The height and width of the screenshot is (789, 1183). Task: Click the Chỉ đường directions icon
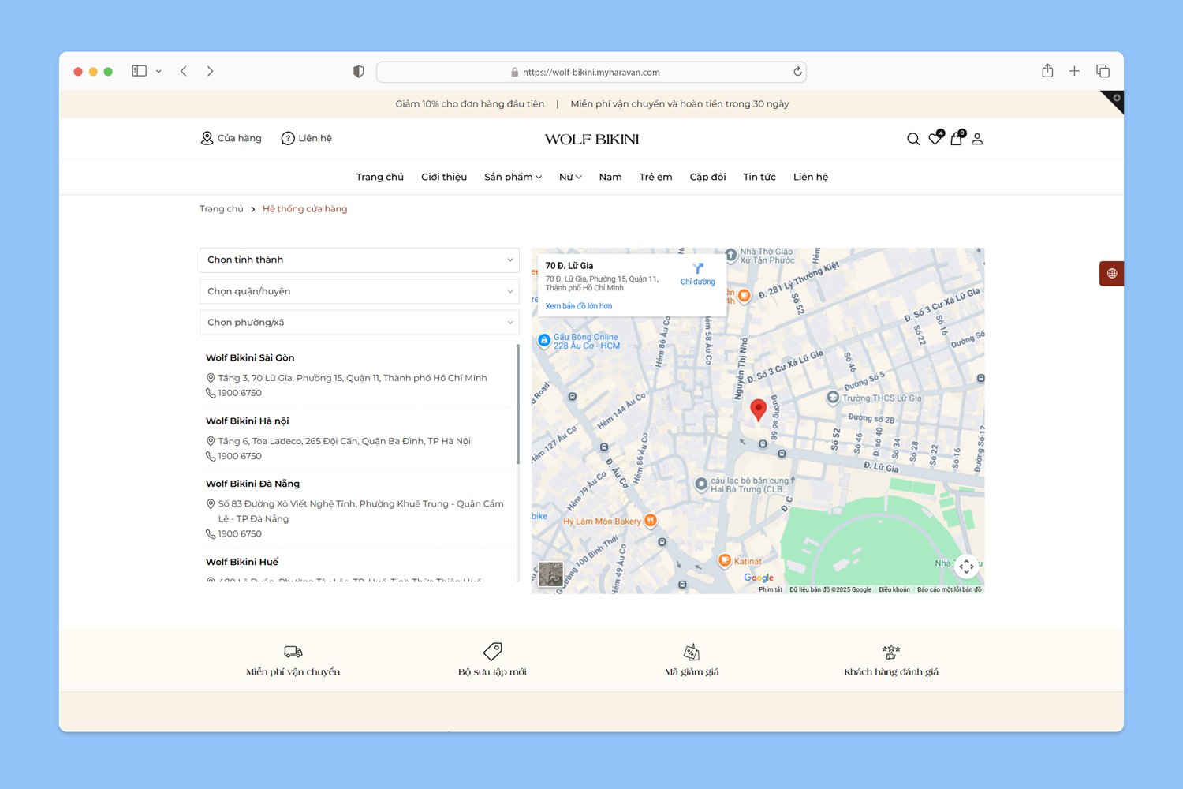pyautogui.click(x=698, y=269)
